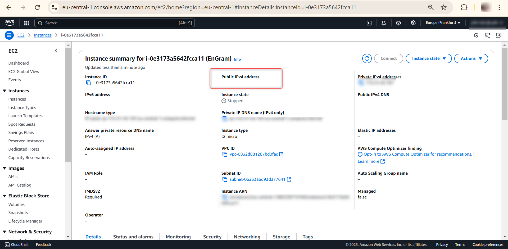Toggle the hamburger navigation menu
The image size is (508, 249).
pos(9,35)
